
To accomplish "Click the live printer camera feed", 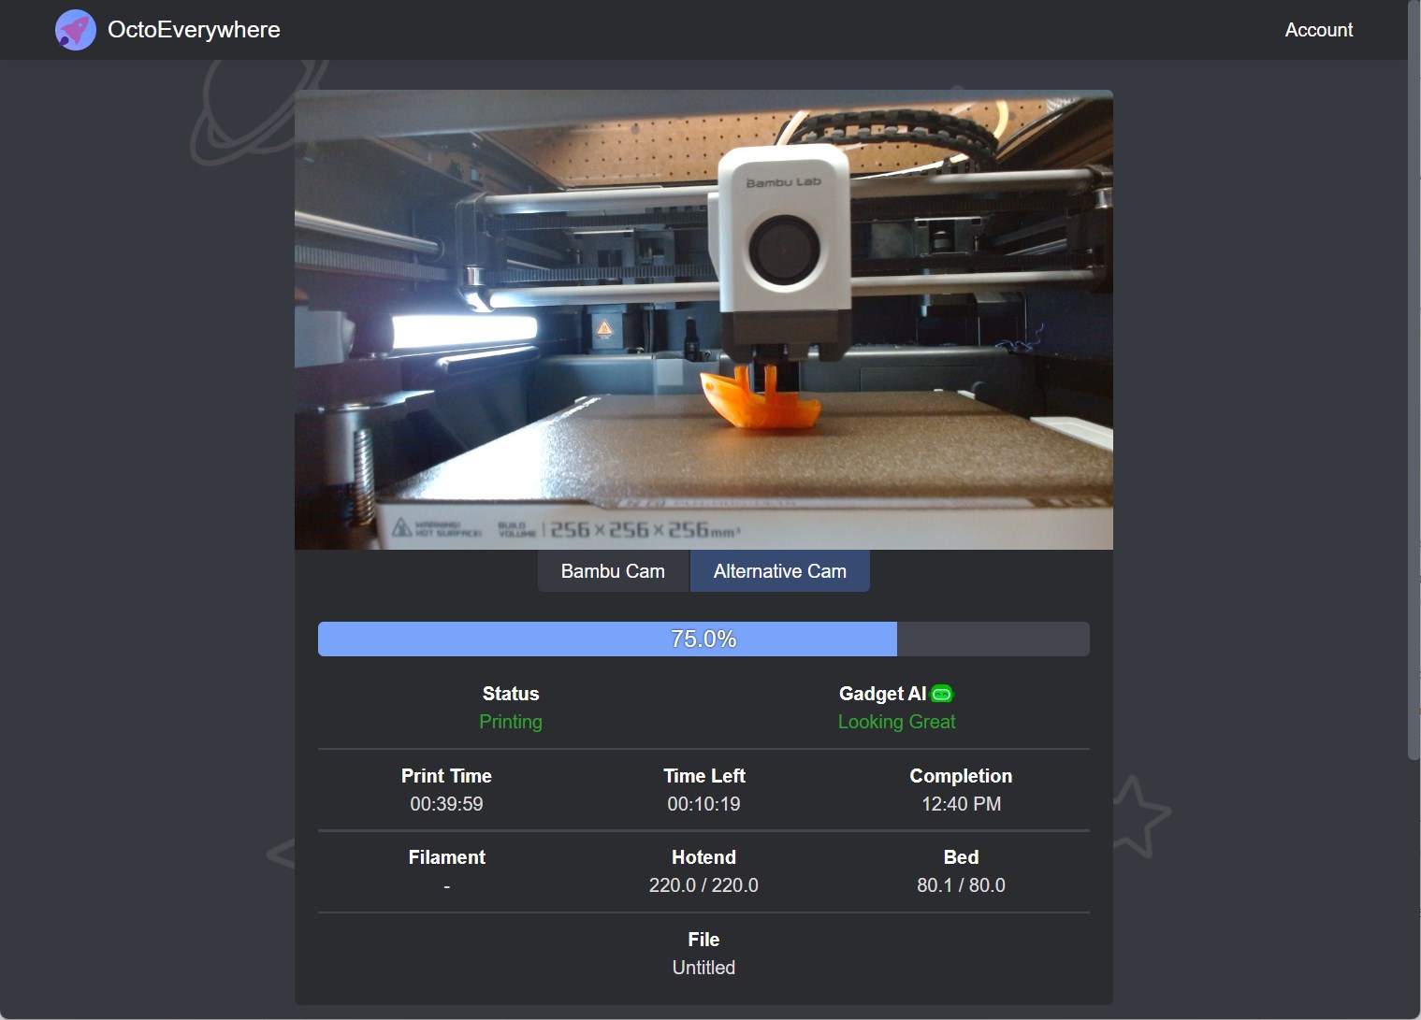I will (703, 319).
